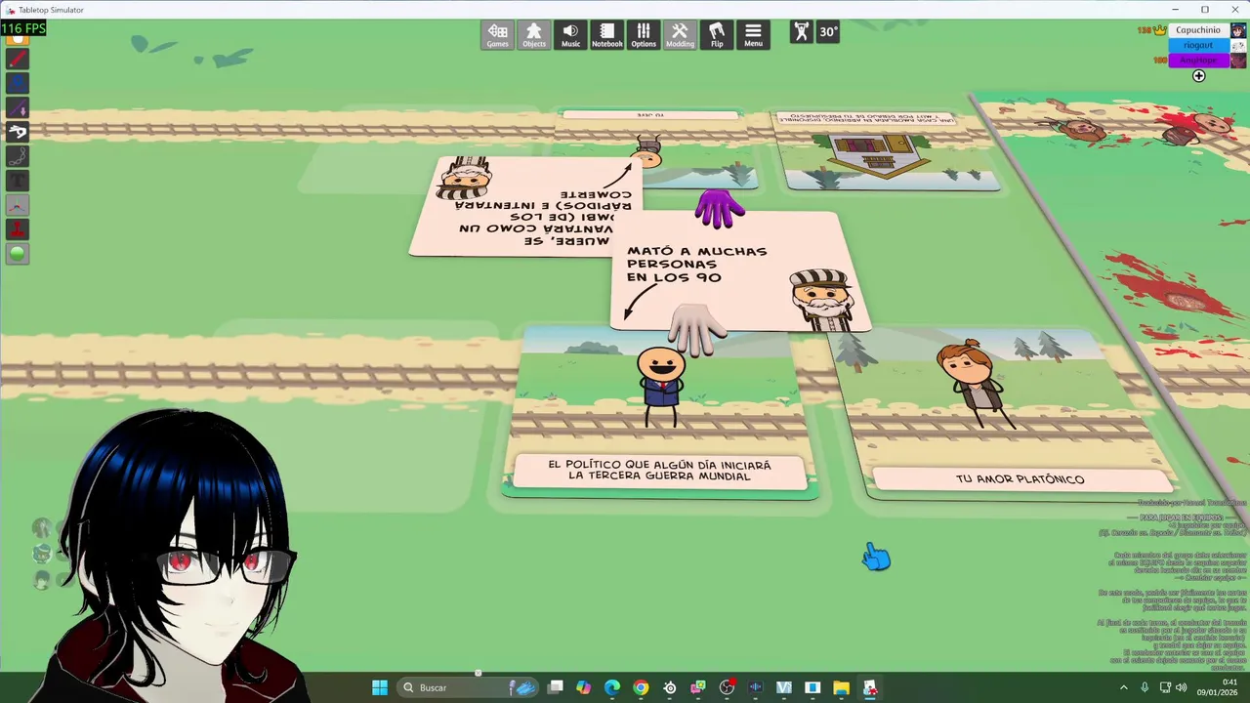Screen dimensions: 1250x703
Task: Open Task View in the taskbar
Action: (556, 687)
